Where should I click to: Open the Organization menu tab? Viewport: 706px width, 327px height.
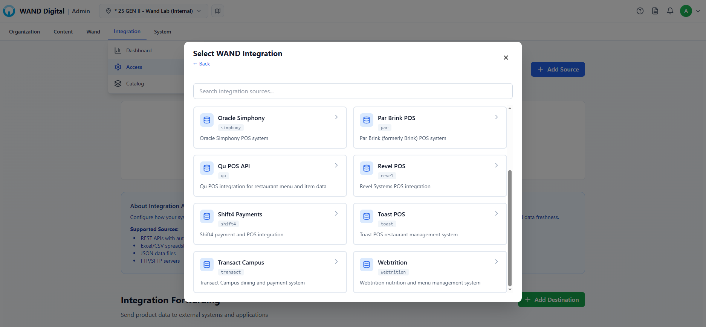pyautogui.click(x=24, y=32)
